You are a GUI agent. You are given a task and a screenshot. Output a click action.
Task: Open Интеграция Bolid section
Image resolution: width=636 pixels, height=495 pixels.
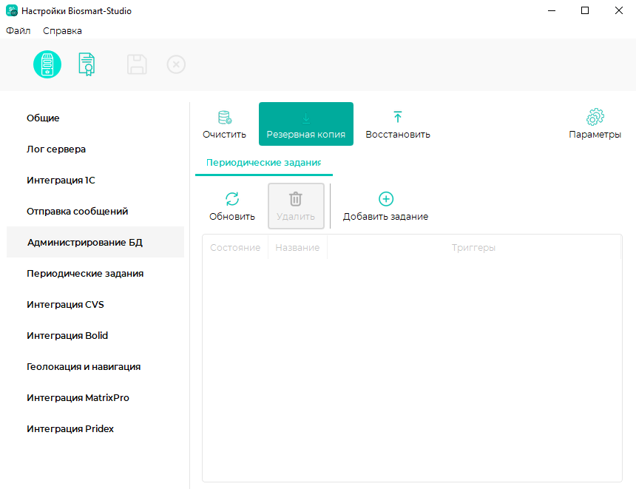[x=95, y=335]
